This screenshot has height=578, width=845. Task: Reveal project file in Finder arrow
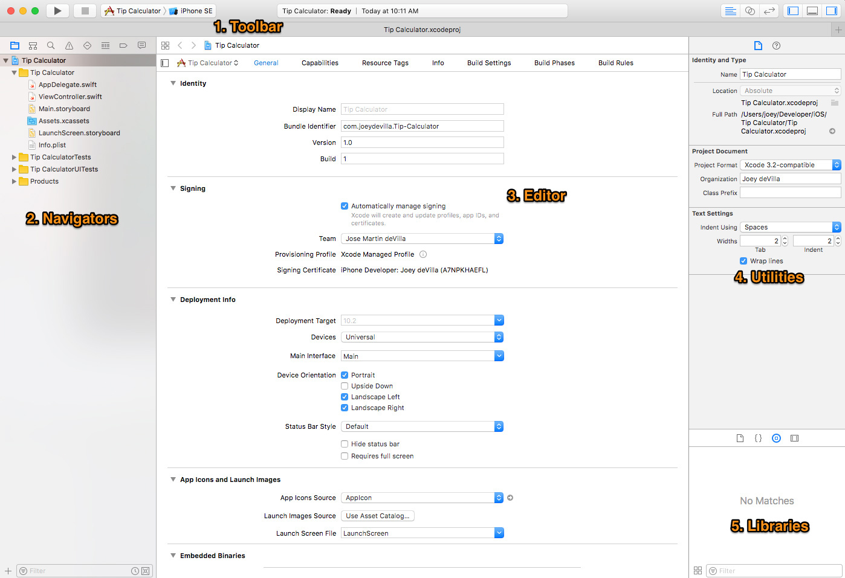click(832, 131)
